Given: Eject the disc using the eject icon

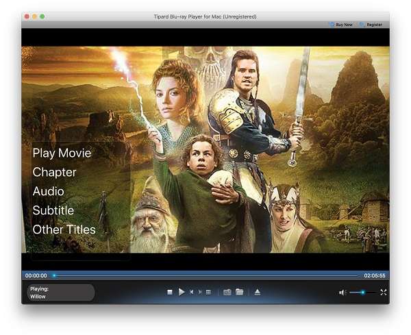Looking at the screenshot, I should tap(258, 292).
